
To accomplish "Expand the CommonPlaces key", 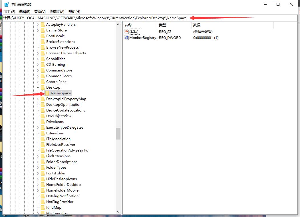I will click(x=38, y=76).
